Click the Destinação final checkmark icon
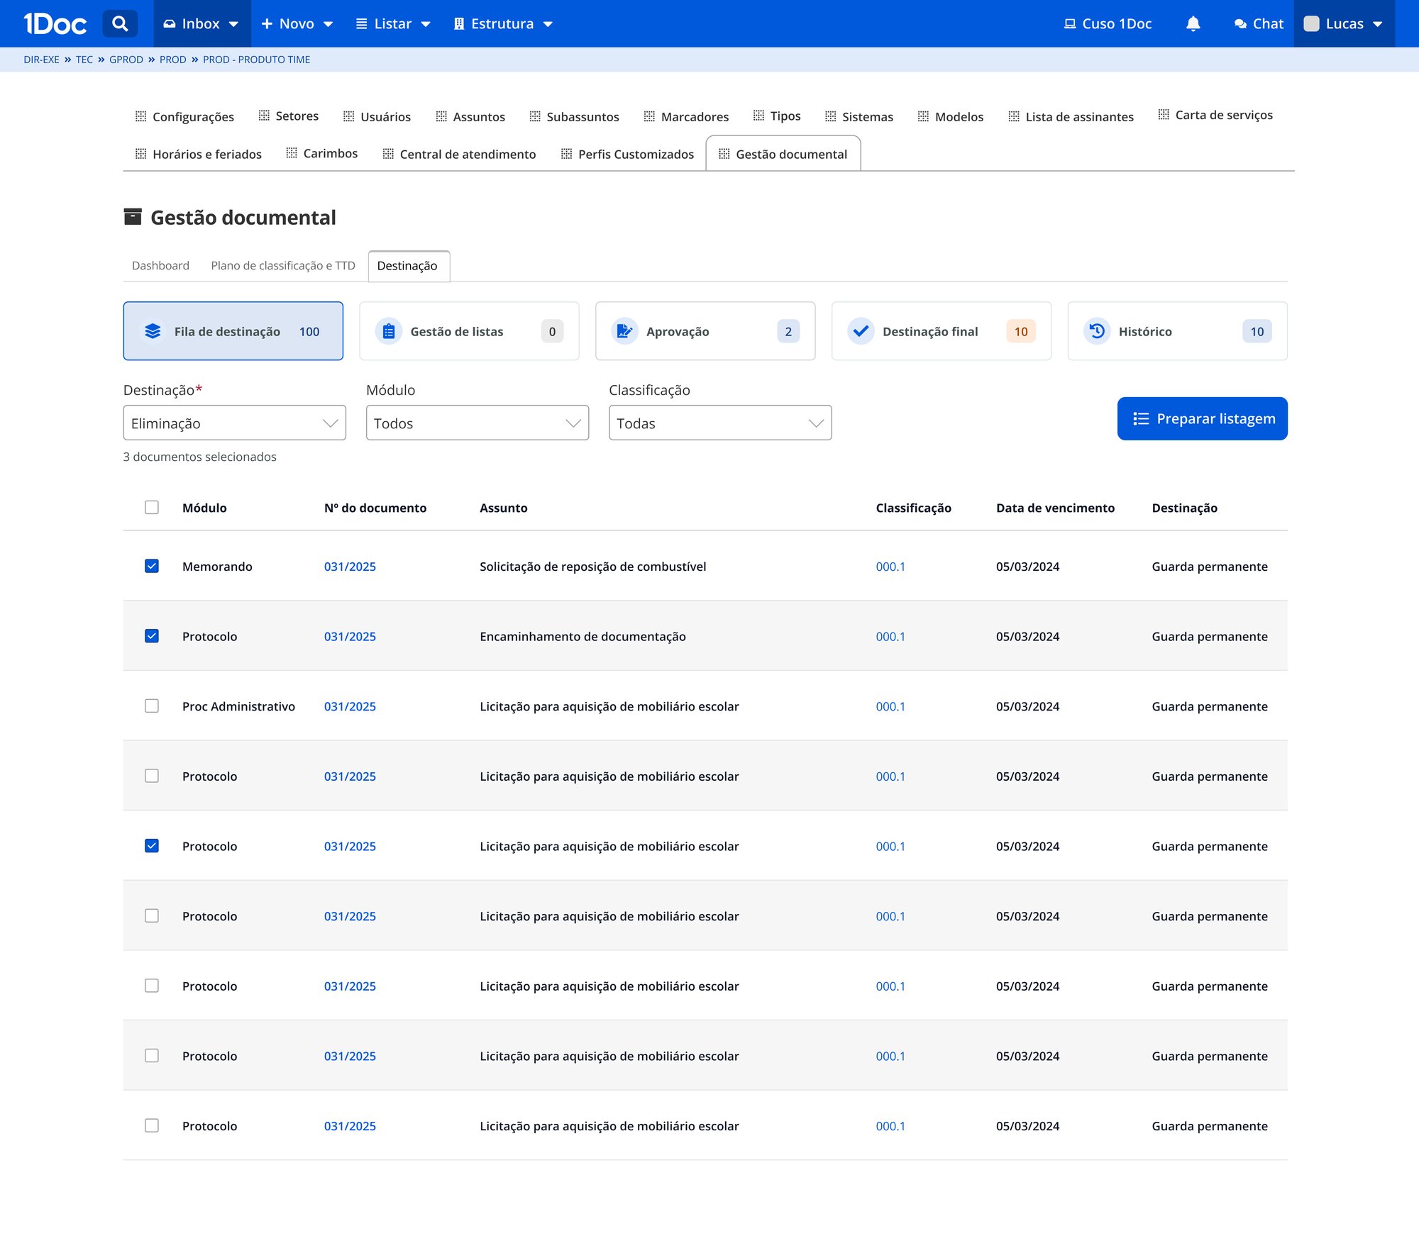The height and width of the screenshot is (1253, 1419). (861, 331)
